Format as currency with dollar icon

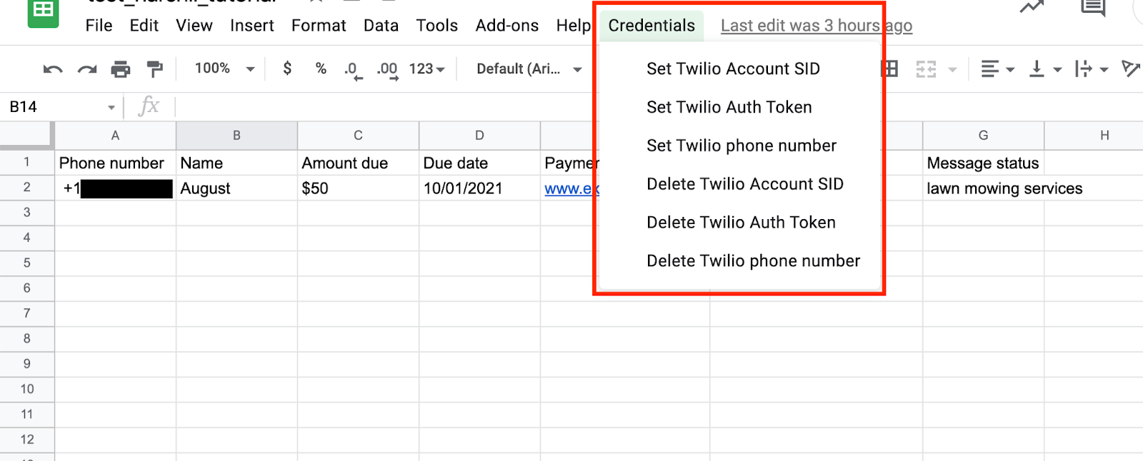[287, 69]
